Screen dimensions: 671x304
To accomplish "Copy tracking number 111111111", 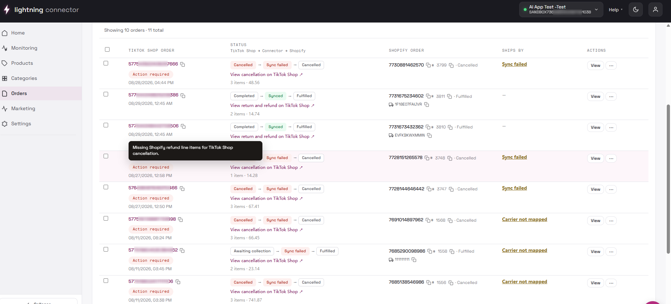I will [414, 260].
